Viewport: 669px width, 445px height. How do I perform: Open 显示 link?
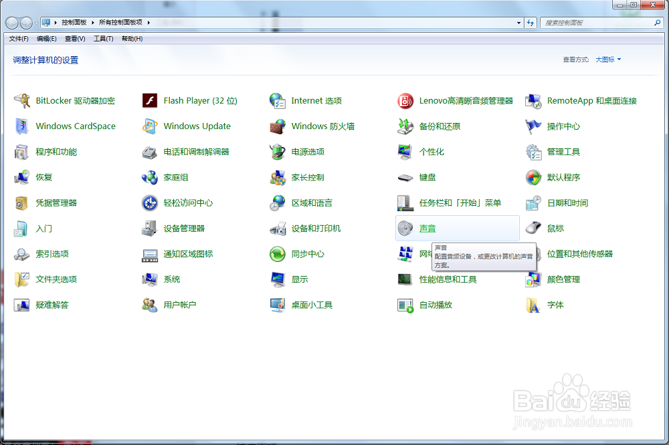300,279
